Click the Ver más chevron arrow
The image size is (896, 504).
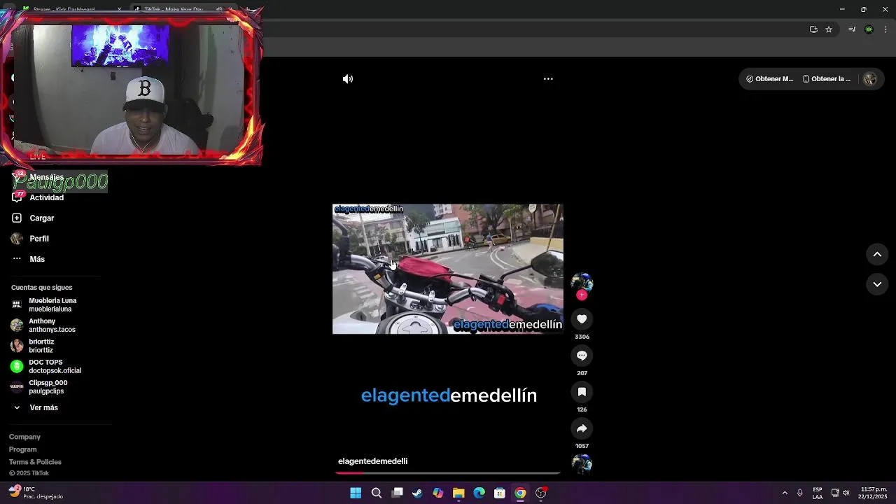(x=17, y=408)
